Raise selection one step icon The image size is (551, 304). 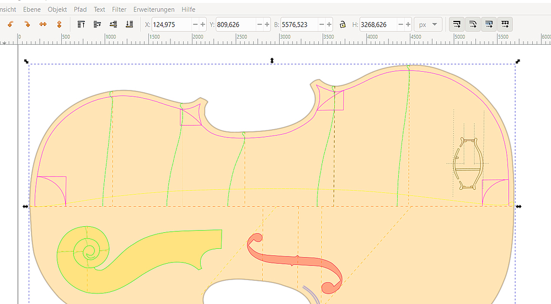point(97,24)
